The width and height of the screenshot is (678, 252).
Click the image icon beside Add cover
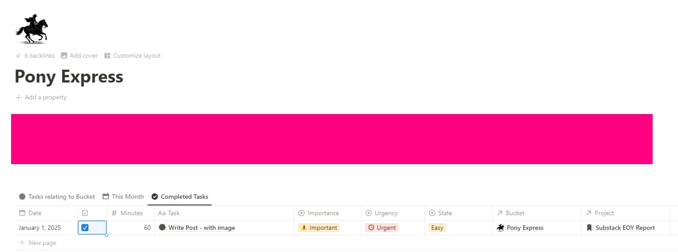(64, 55)
